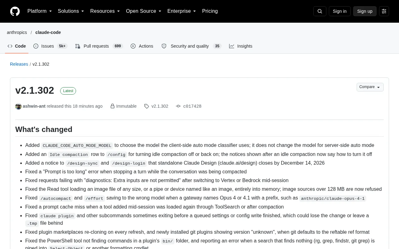Click the Immutable lock badge

point(123,106)
